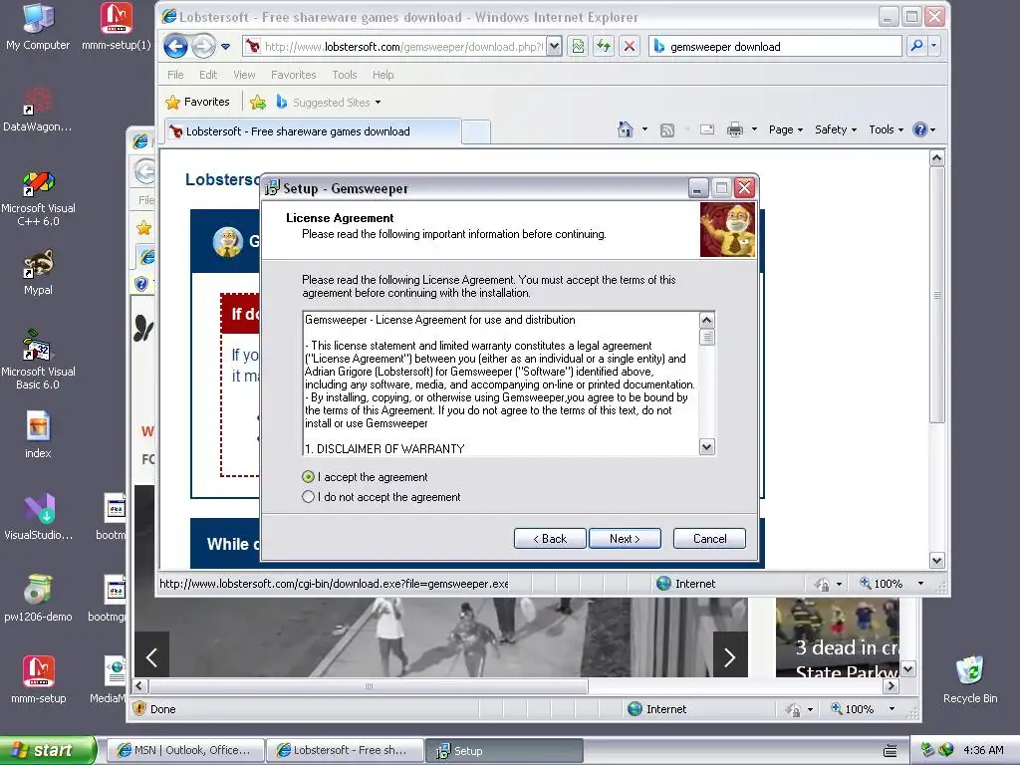Open the Safety dropdown menu

[x=836, y=129]
